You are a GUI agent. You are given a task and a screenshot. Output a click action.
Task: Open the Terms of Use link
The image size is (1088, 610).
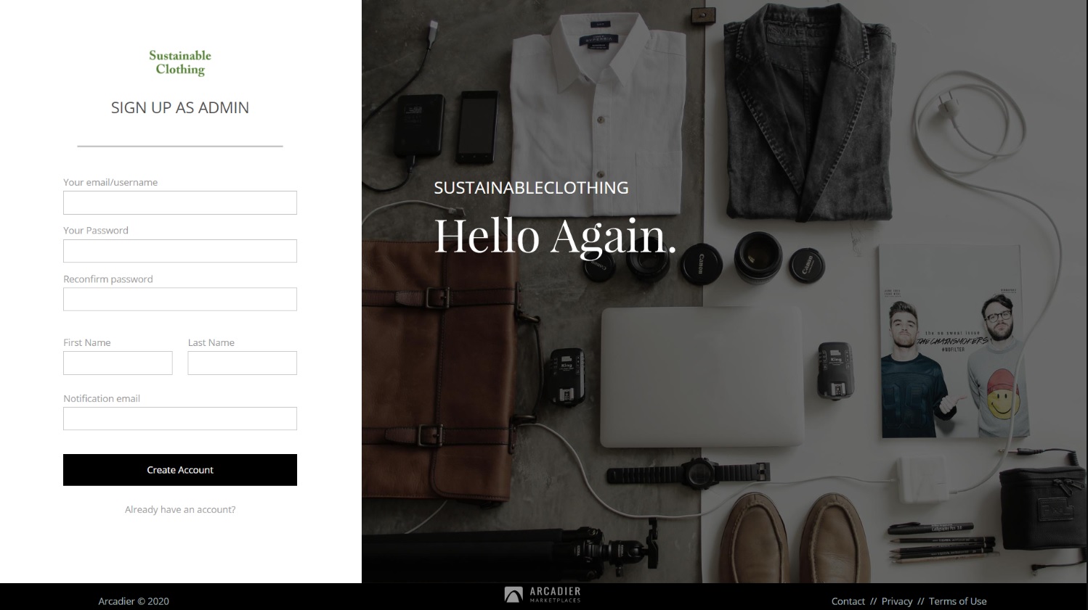click(957, 601)
